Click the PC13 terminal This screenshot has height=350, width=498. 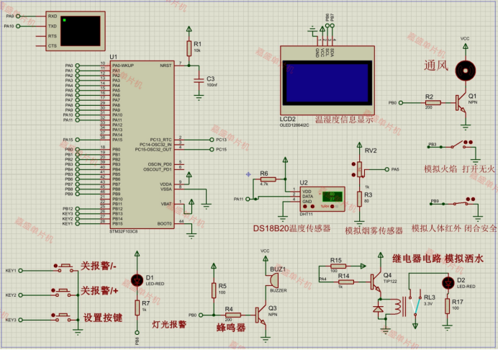click(212, 140)
